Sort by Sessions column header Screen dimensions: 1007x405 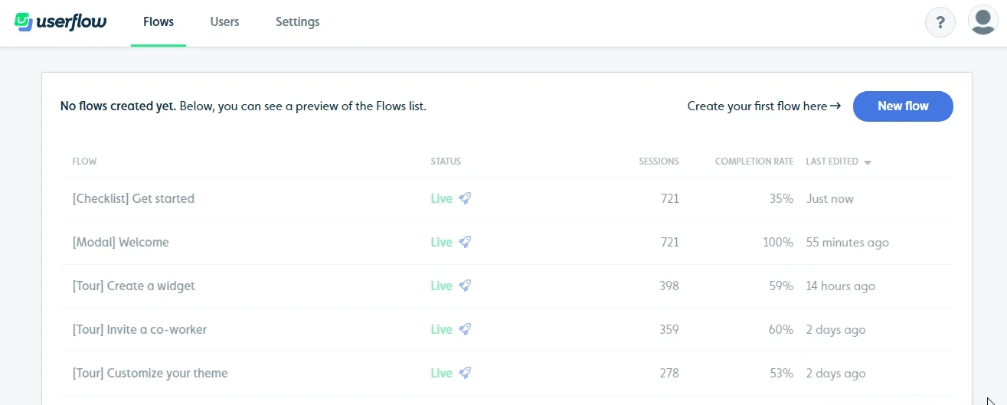[659, 162]
